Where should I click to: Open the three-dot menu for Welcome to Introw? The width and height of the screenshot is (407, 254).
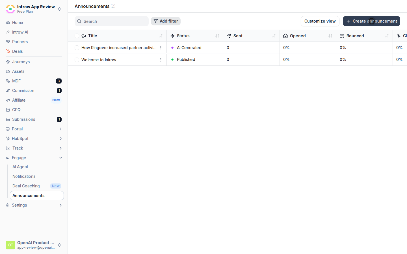tap(161, 60)
